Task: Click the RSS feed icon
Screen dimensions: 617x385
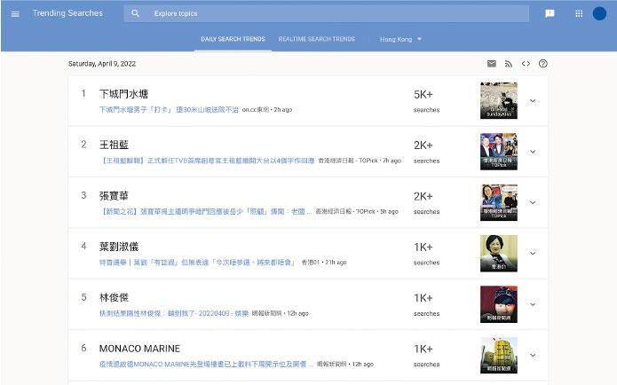Action: coord(509,64)
